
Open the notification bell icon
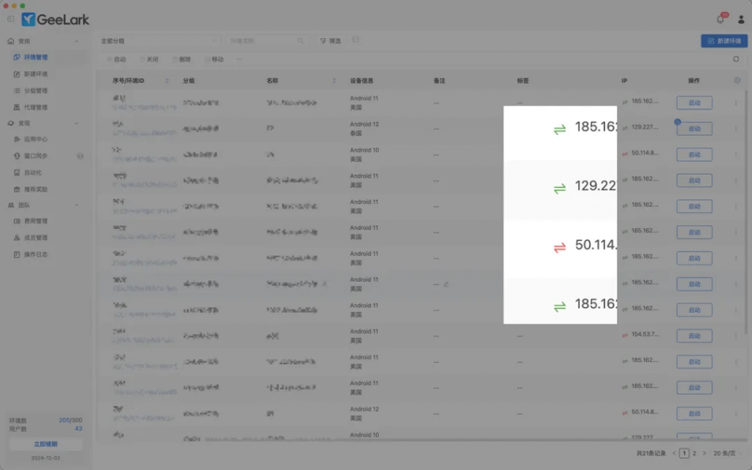click(x=720, y=20)
